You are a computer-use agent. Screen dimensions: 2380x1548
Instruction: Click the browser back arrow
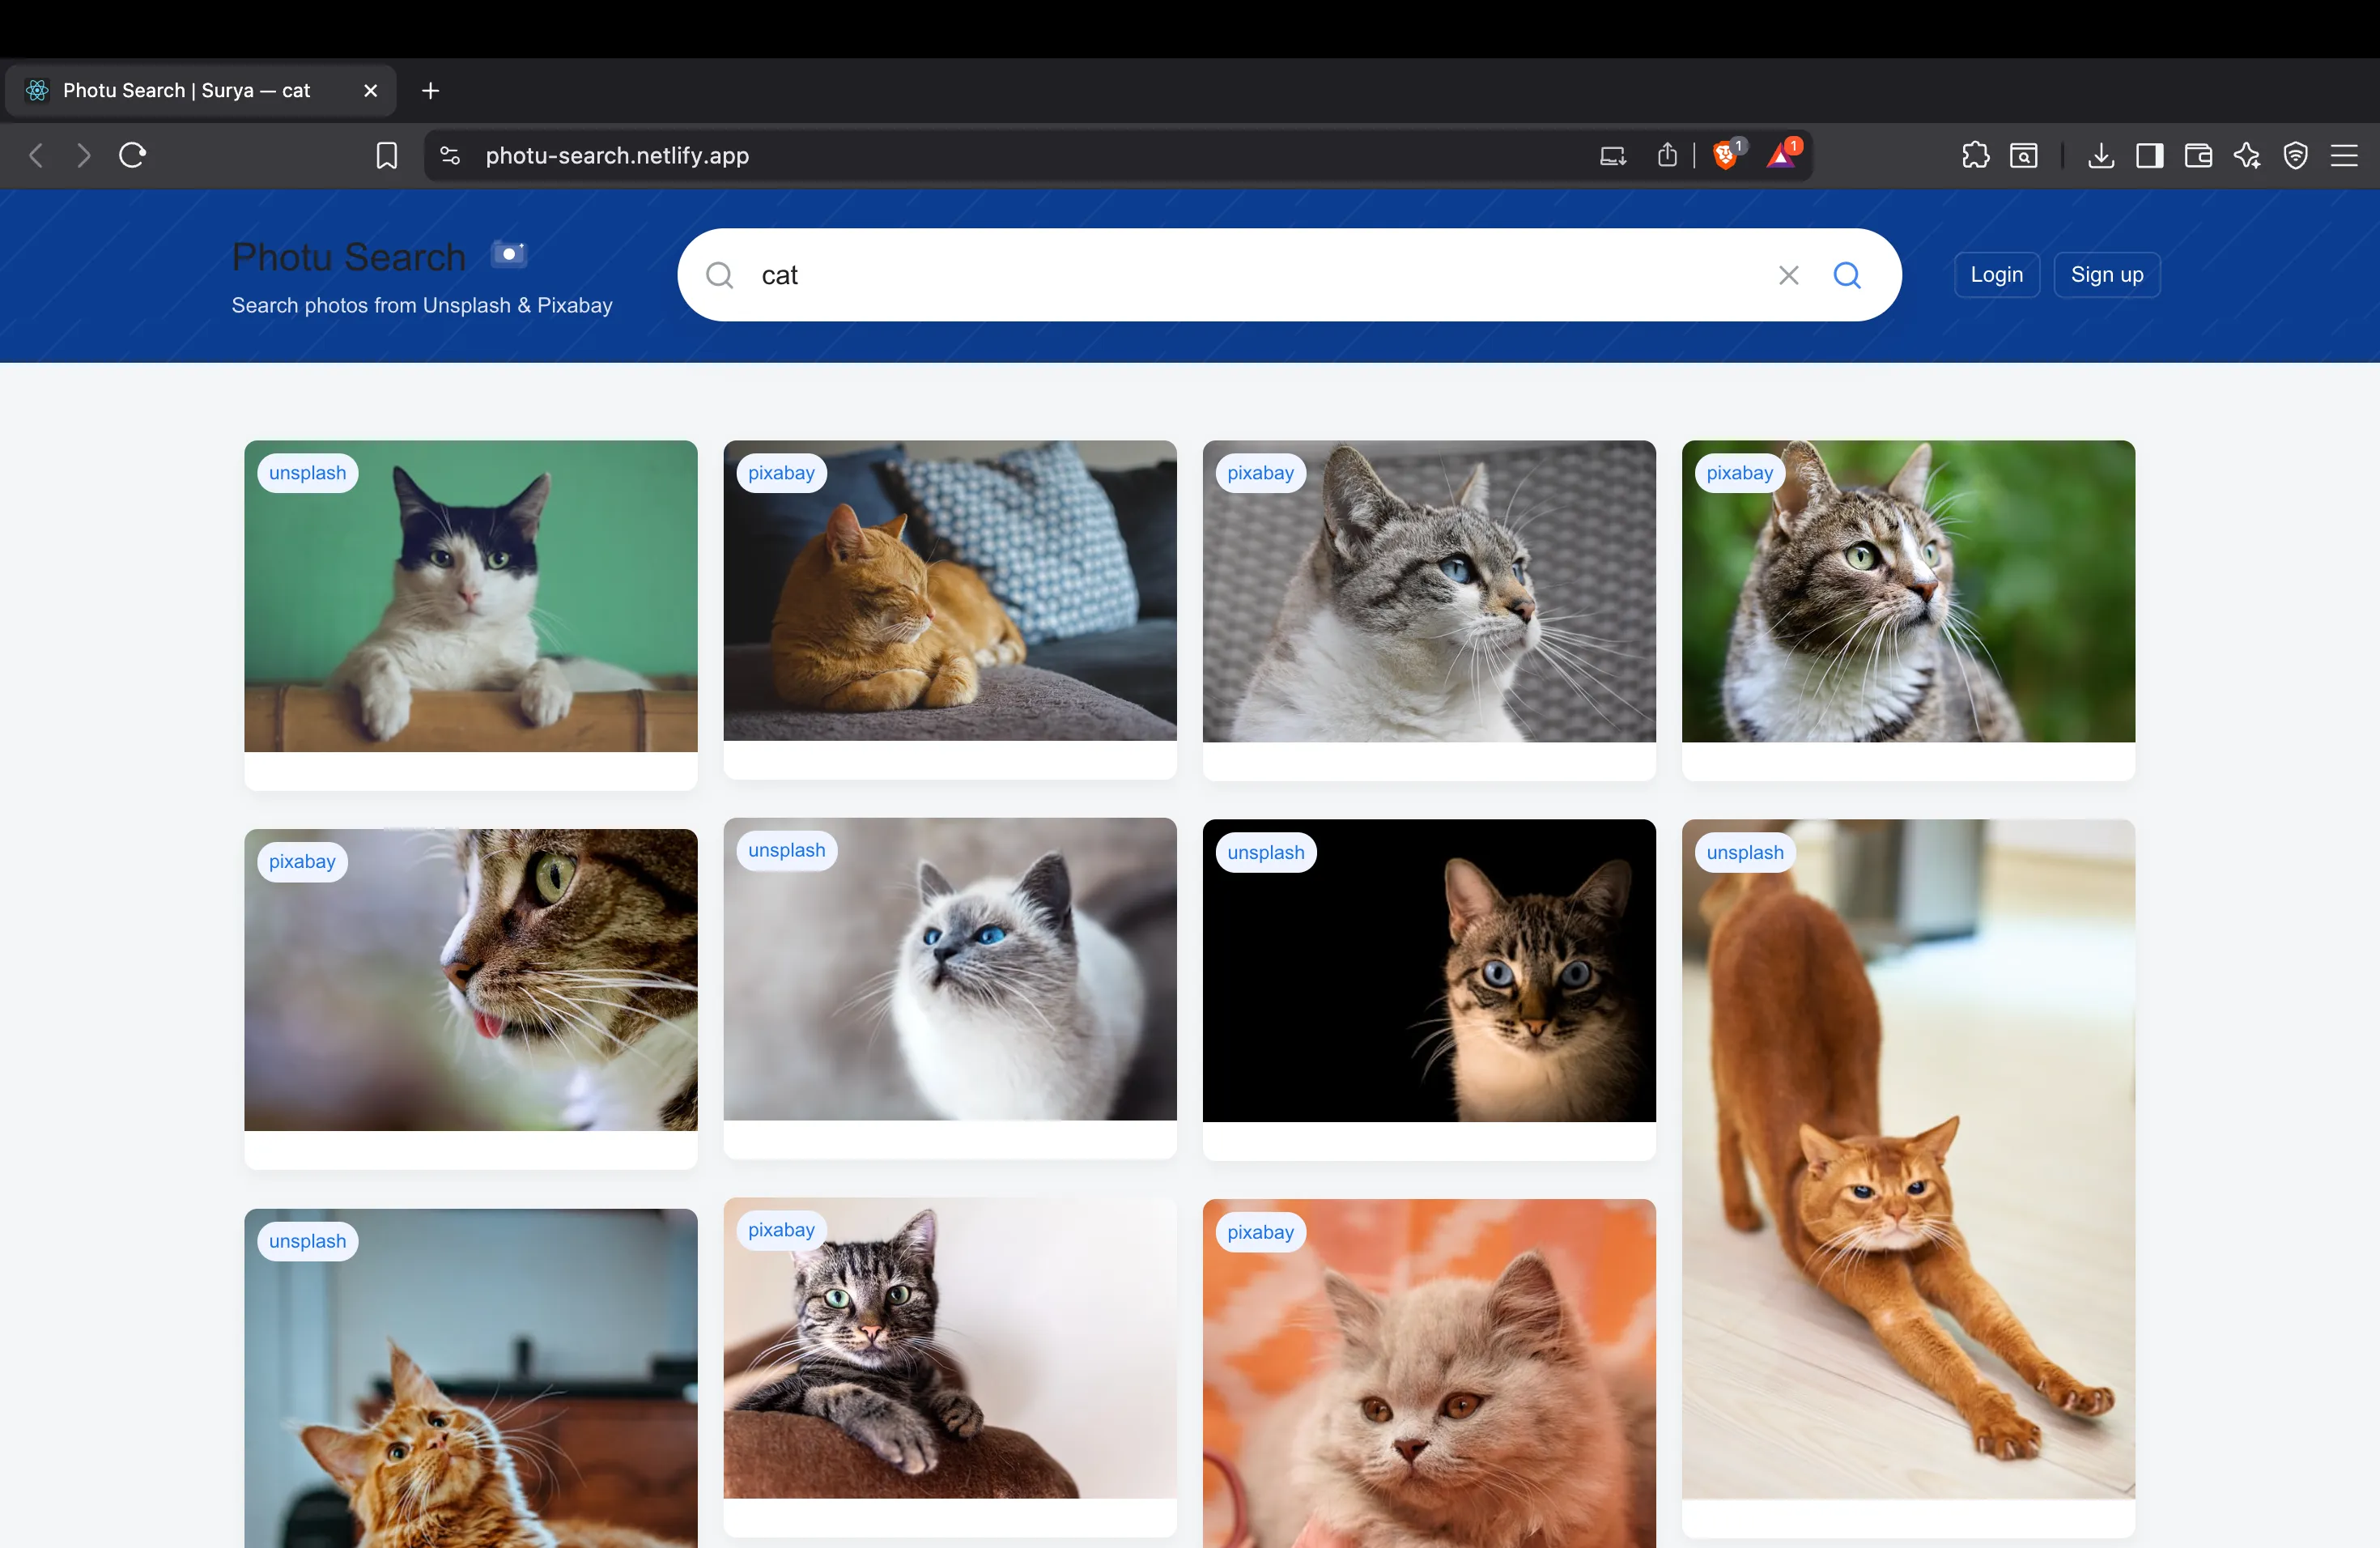(37, 155)
